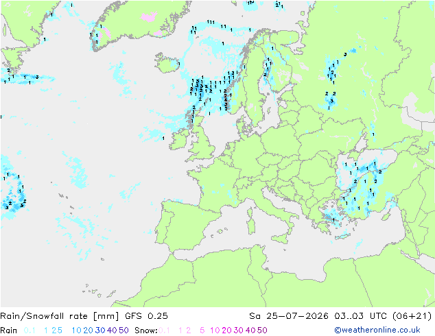Select the 'GFS 0.25' model label
435x336 pixels.
pyautogui.click(x=146, y=316)
